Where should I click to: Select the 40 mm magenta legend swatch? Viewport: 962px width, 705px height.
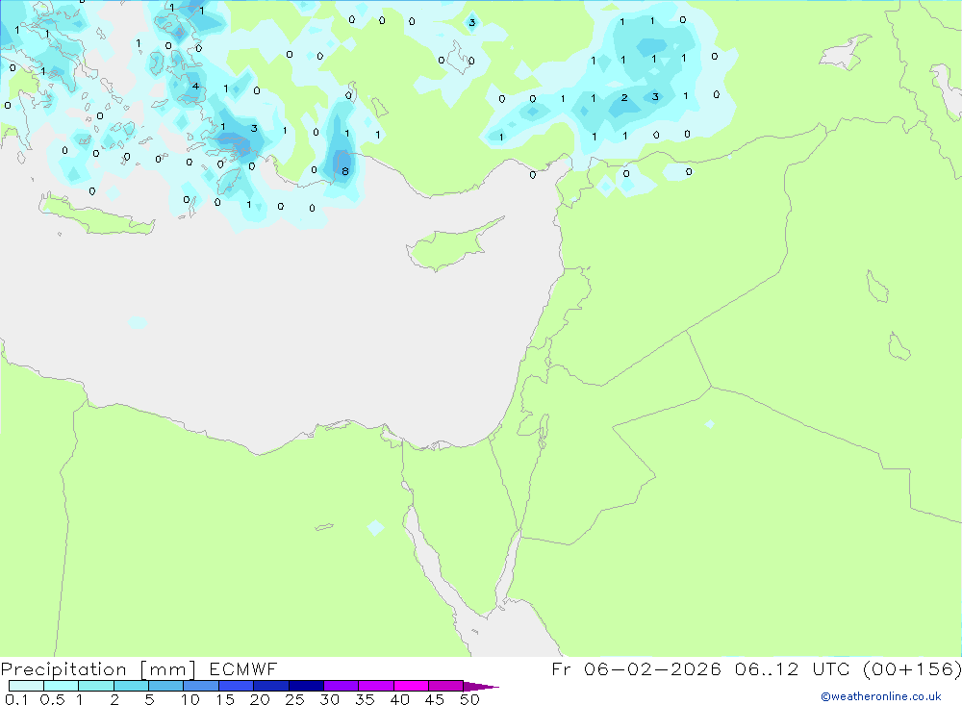(x=411, y=686)
